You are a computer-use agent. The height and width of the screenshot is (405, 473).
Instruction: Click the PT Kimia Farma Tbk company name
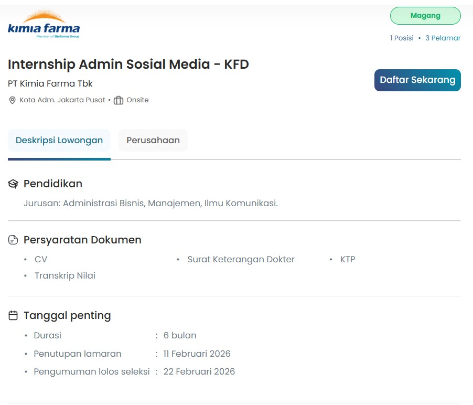tap(50, 83)
